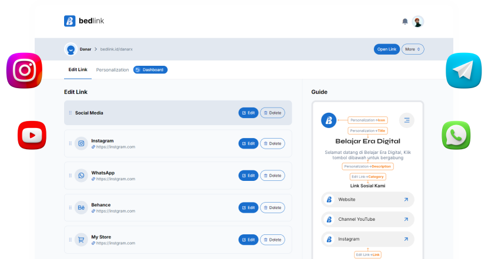
Task: Go to Dashboard pill button
Action: coord(151,70)
